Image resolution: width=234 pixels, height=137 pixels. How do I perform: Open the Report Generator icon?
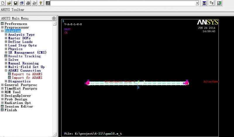[34, 3]
